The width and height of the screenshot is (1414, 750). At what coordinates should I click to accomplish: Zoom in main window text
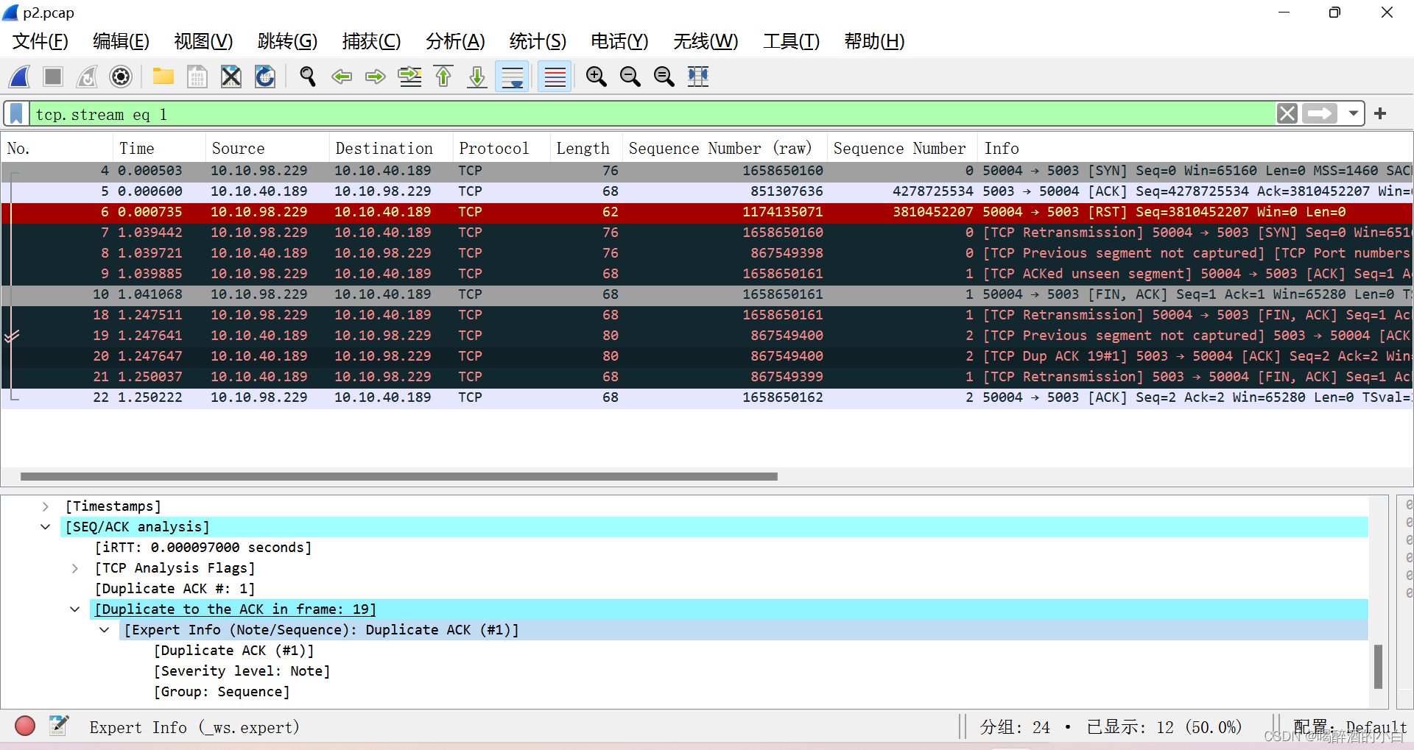click(596, 77)
